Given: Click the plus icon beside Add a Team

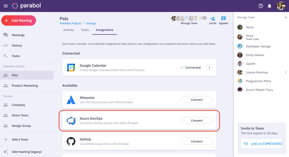Looking at the screenshot, I should [x=6, y=139].
